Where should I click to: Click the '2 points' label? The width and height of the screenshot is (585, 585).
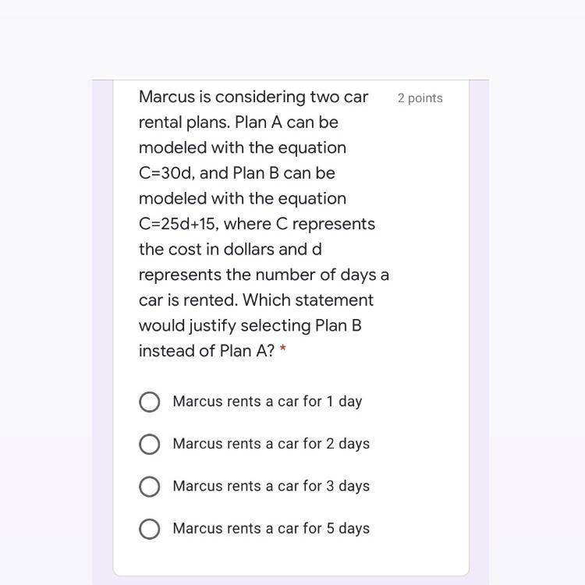(420, 98)
